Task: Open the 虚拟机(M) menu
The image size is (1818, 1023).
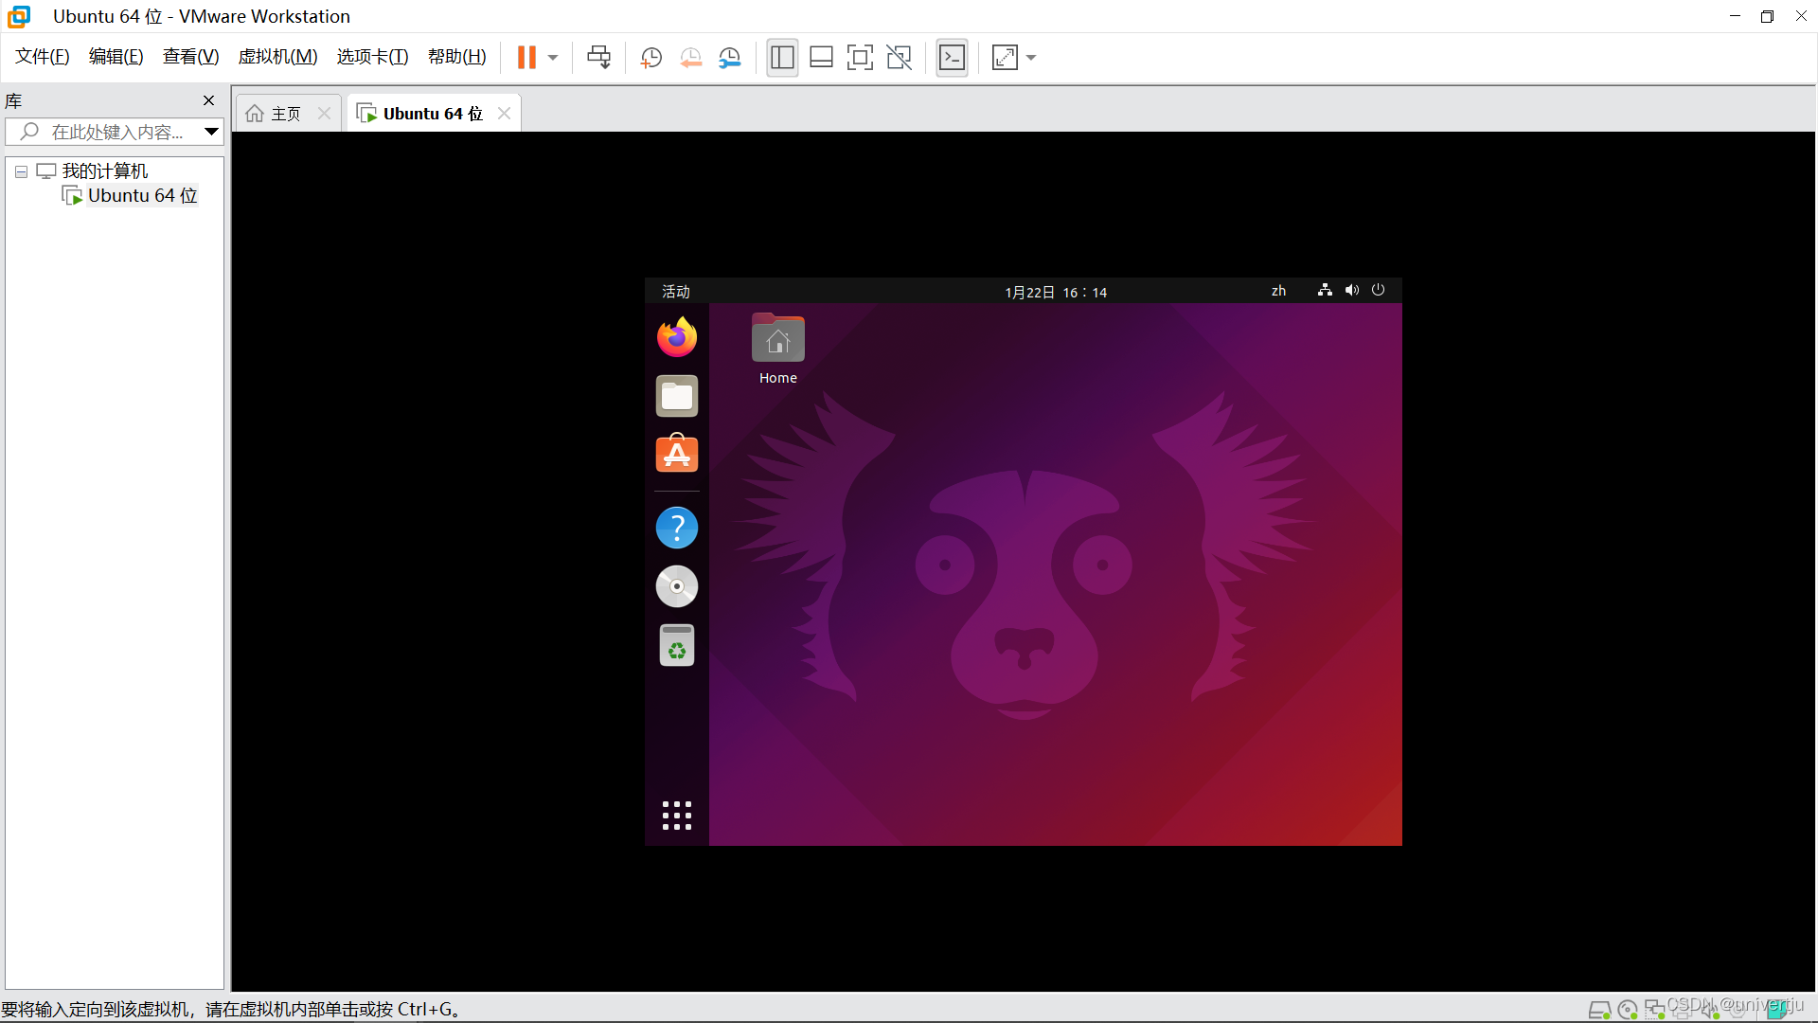Action: (x=277, y=57)
